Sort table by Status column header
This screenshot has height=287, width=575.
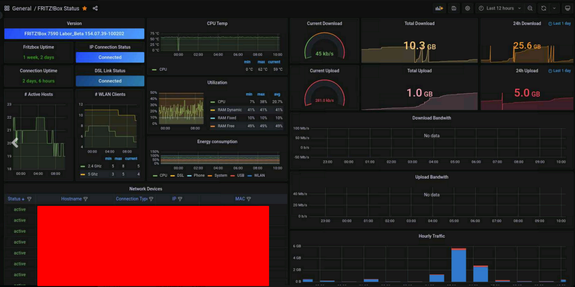coord(14,199)
